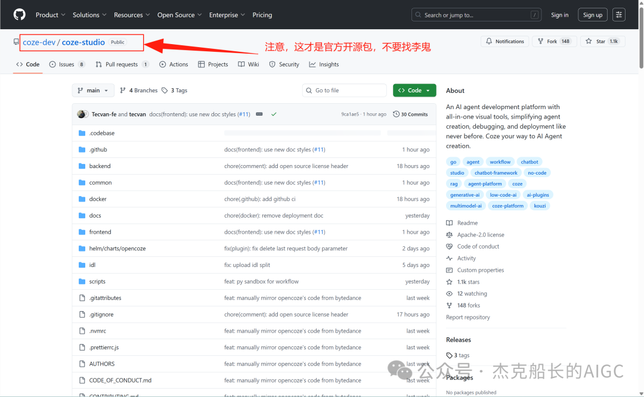Screen dimensions: 644x397
Task: Open the Security tab
Action: coord(284,64)
